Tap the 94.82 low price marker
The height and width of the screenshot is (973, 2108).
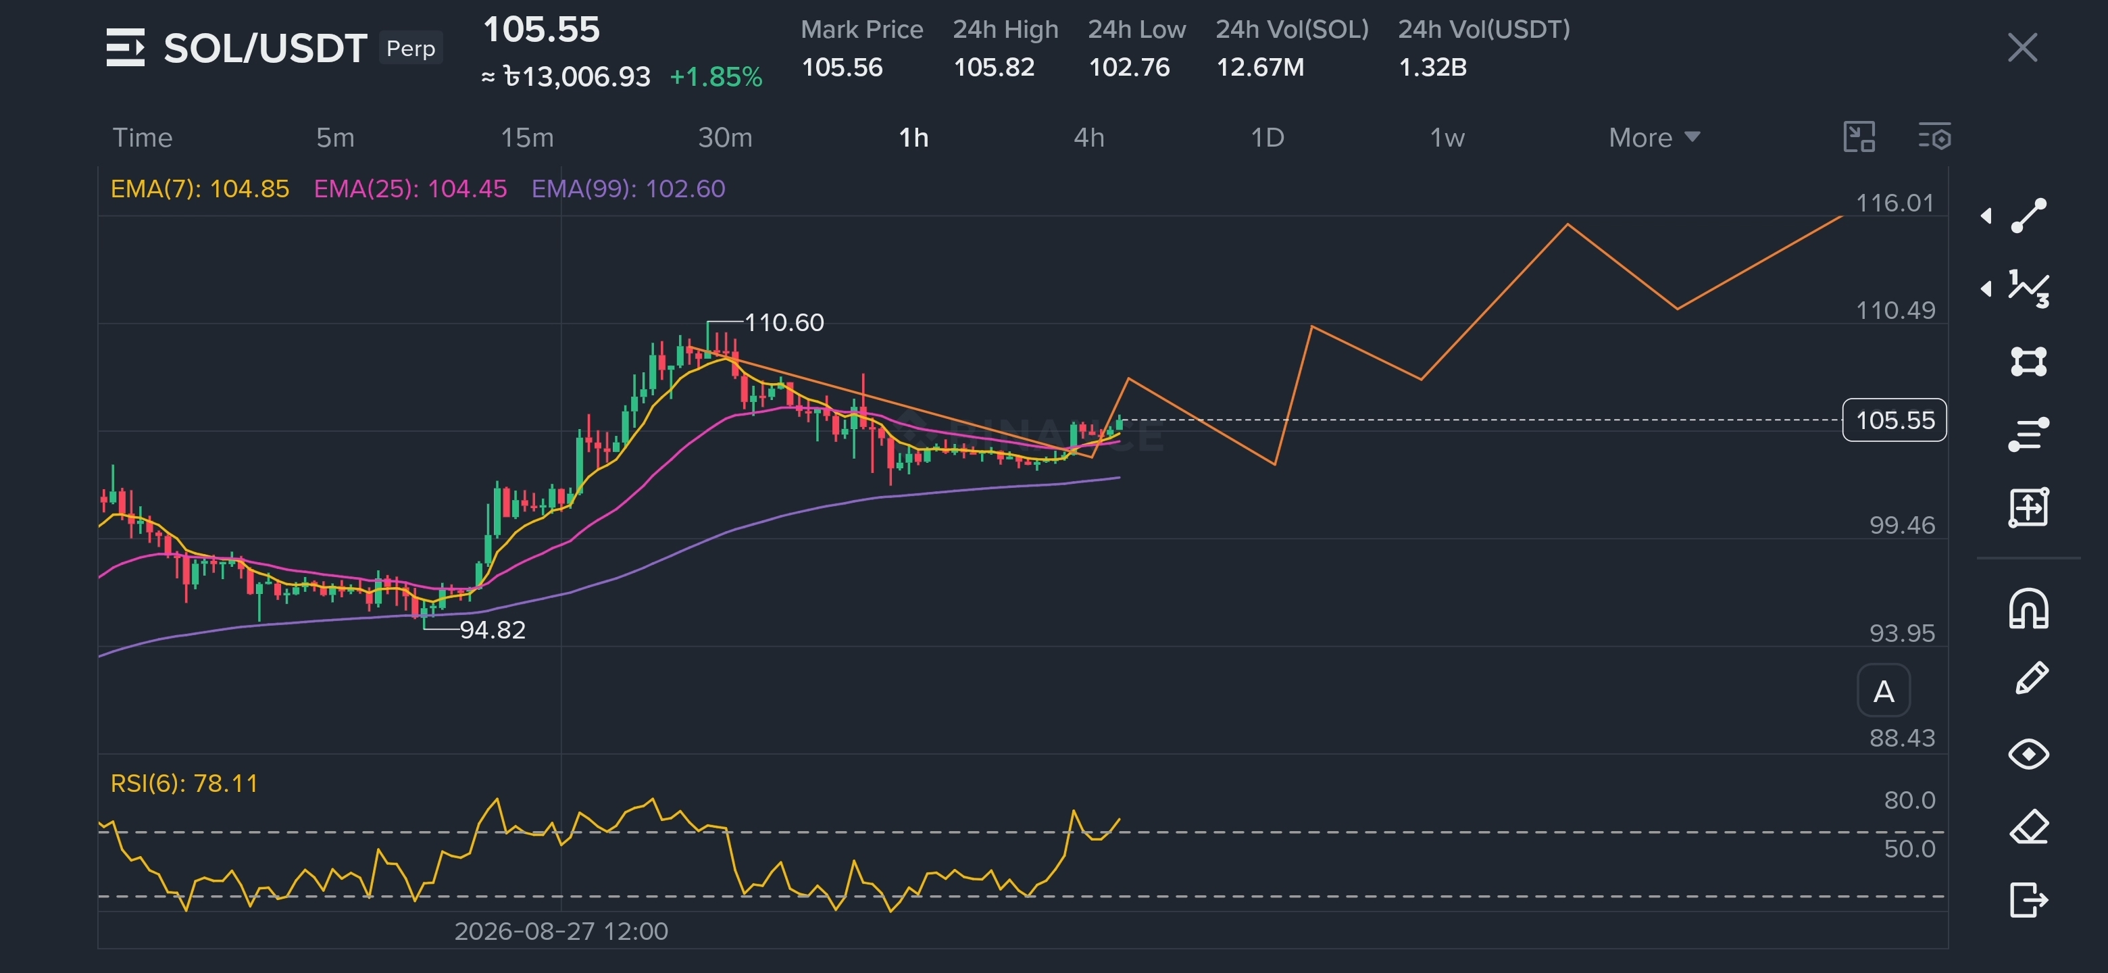pyautogui.click(x=493, y=630)
